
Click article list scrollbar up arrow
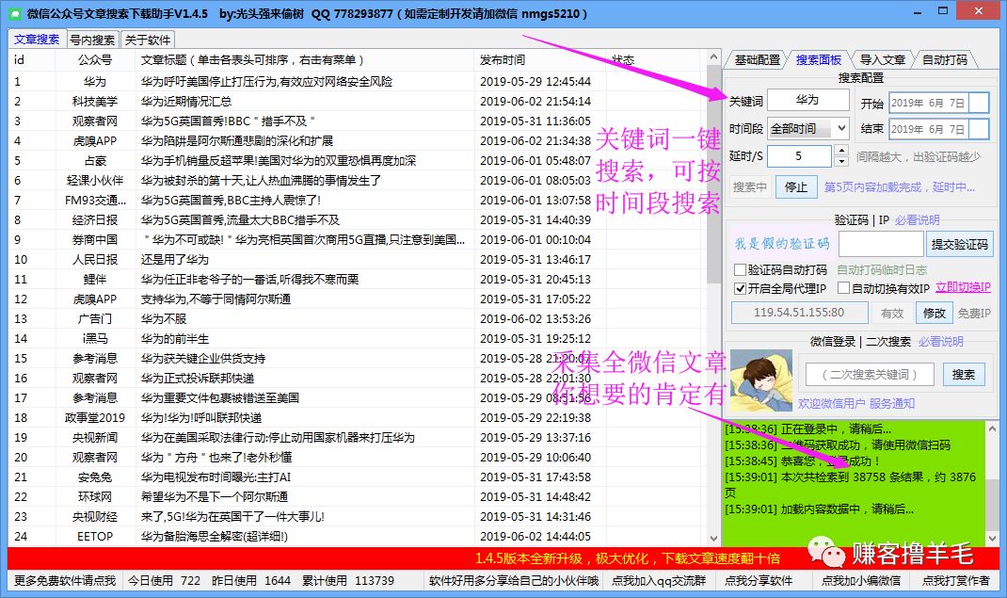[713, 57]
